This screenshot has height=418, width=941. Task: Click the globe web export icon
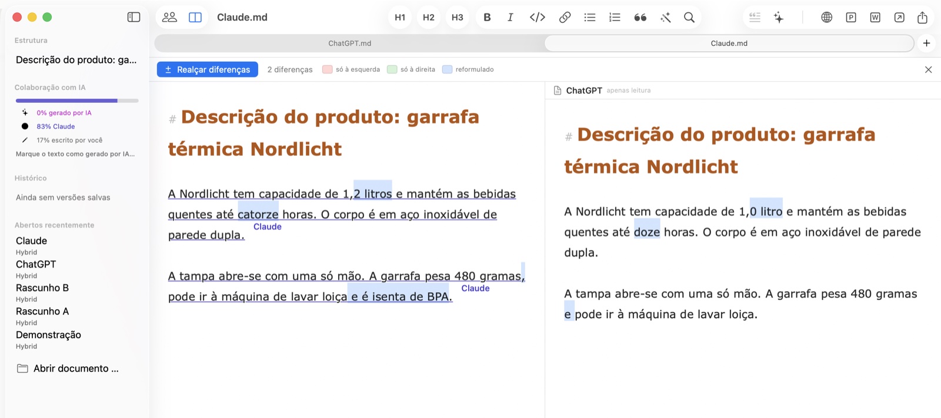coord(827,17)
